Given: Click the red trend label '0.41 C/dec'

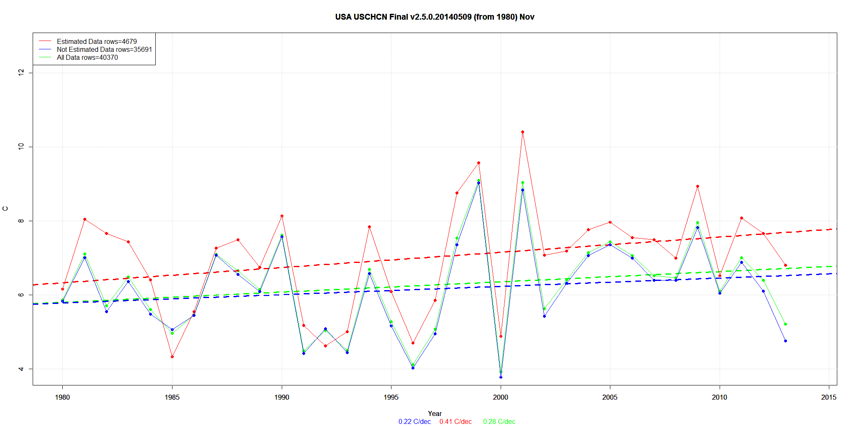Looking at the screenshot, I should coord(455,421).
